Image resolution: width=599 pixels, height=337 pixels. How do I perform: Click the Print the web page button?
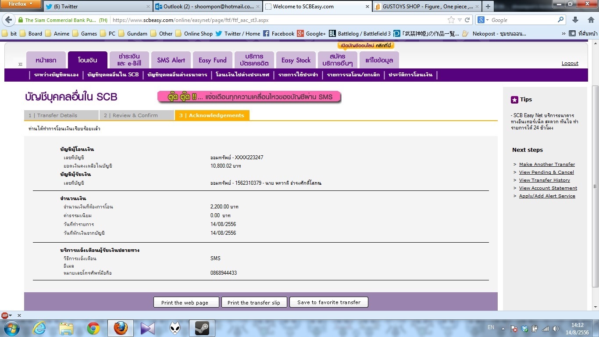tap(187, 302)
